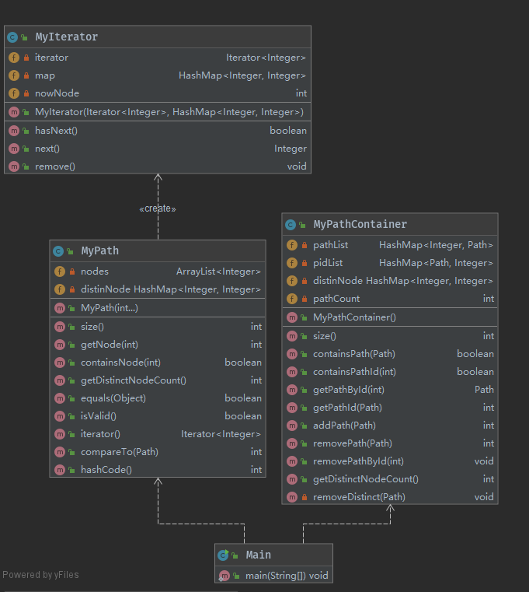Click the «create» edge label
The height and width of the screenshot is (592, 529).
tap(158, 208)
